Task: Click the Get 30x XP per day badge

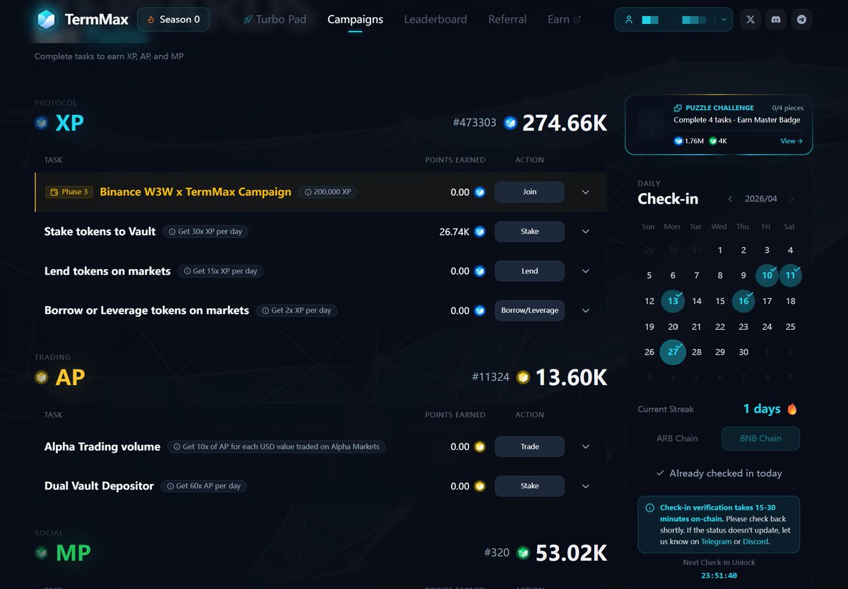Action: tap(206, 232)
